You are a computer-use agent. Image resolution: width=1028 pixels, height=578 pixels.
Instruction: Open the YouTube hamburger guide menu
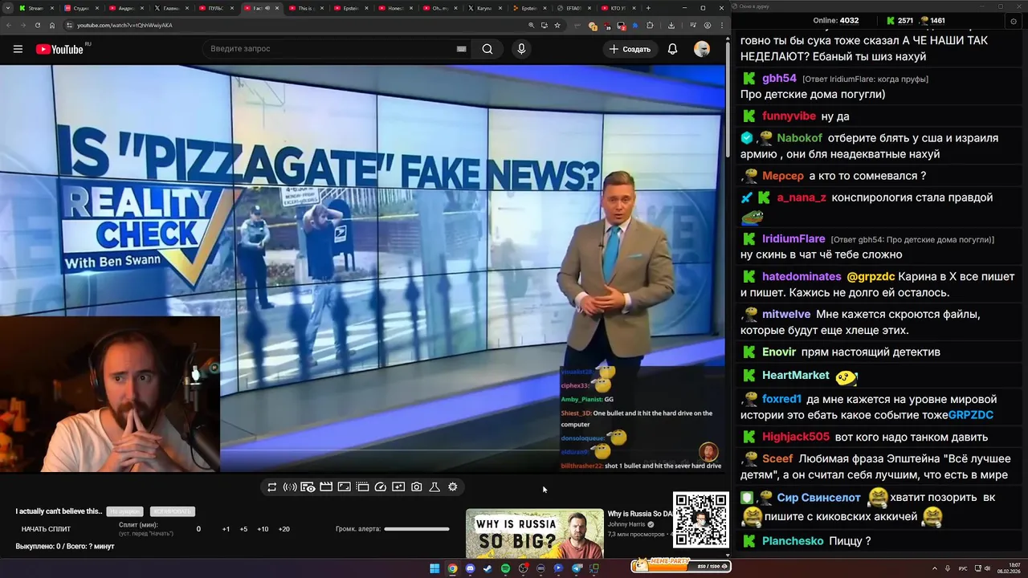18,49
